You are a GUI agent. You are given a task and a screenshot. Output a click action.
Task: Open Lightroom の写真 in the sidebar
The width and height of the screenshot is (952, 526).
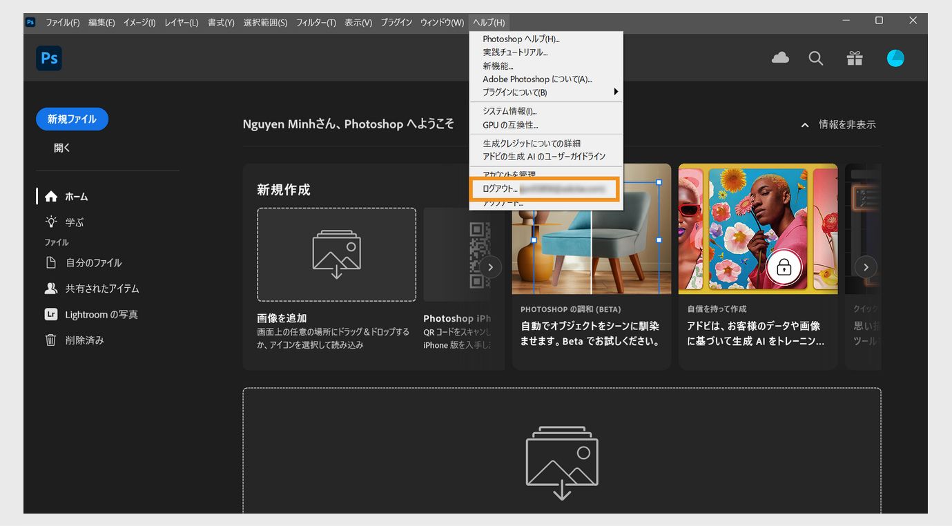(x=91, y=314)
